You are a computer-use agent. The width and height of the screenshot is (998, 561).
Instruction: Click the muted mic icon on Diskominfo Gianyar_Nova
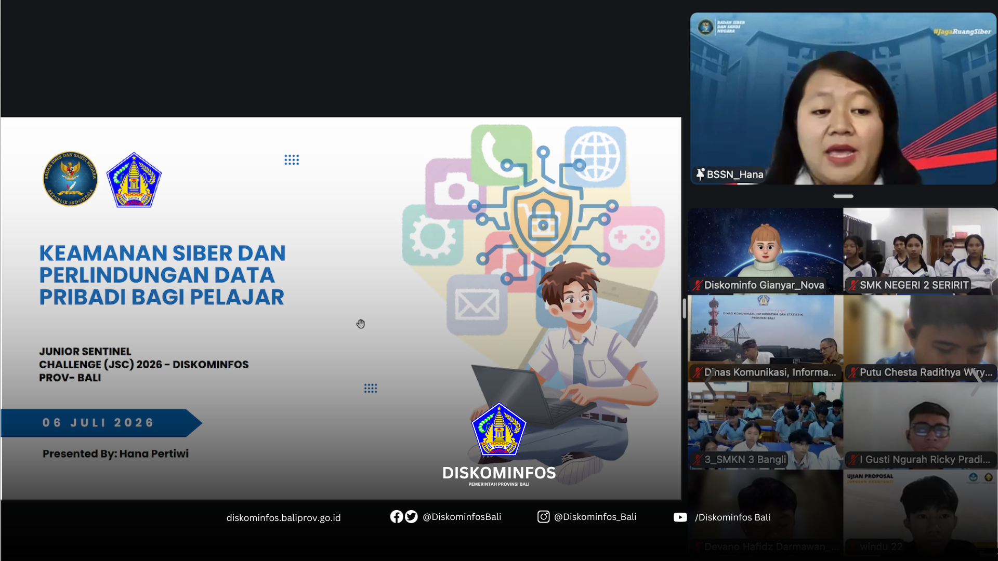click(x=698, y=285)
